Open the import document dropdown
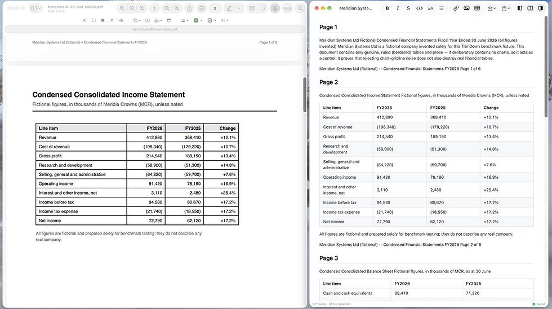Image resolution: width=552 pixels, height=309 pixels. (491, 8)
